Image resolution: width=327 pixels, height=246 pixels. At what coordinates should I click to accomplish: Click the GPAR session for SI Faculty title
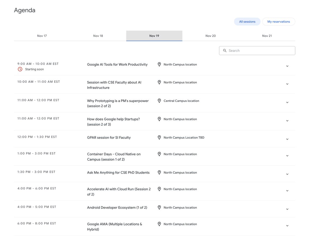pos(109,138)
